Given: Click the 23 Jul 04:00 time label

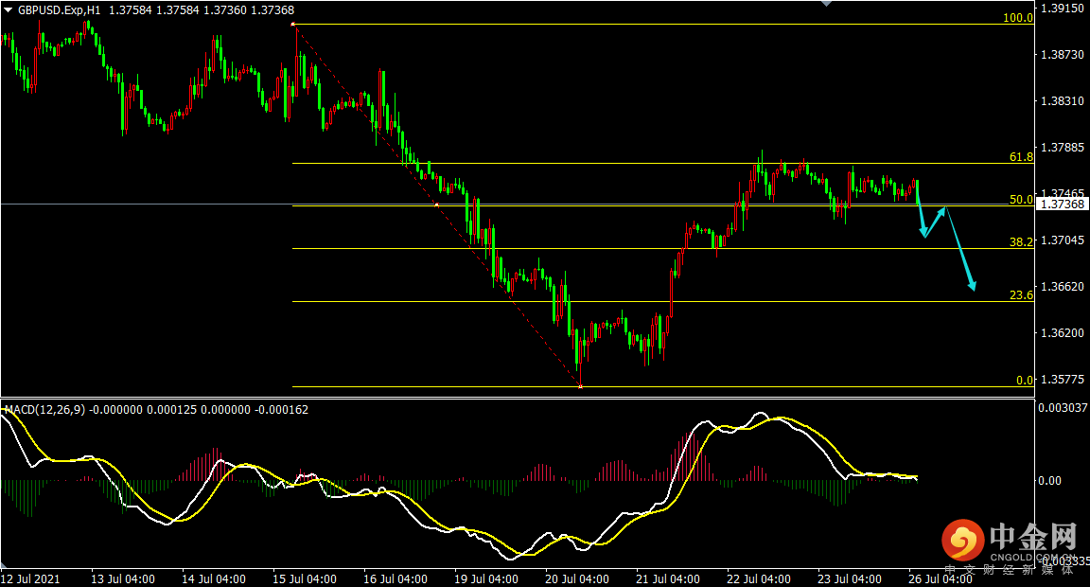Looking at the screenshot, I should [x=850, y=578].
